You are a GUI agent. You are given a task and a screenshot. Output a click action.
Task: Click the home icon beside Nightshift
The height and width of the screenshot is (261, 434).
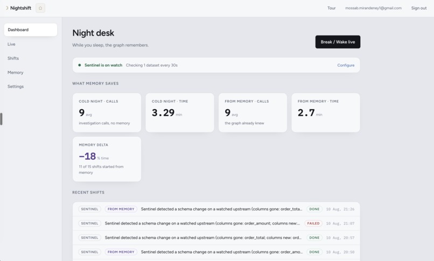click(40, 8)
